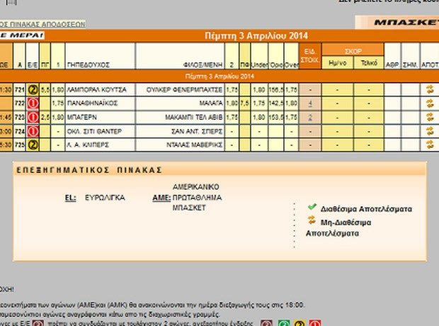This screenshot has height=326, width=439.
Task: Click the red 1 badge in row 724
Action: click(33, 131)
